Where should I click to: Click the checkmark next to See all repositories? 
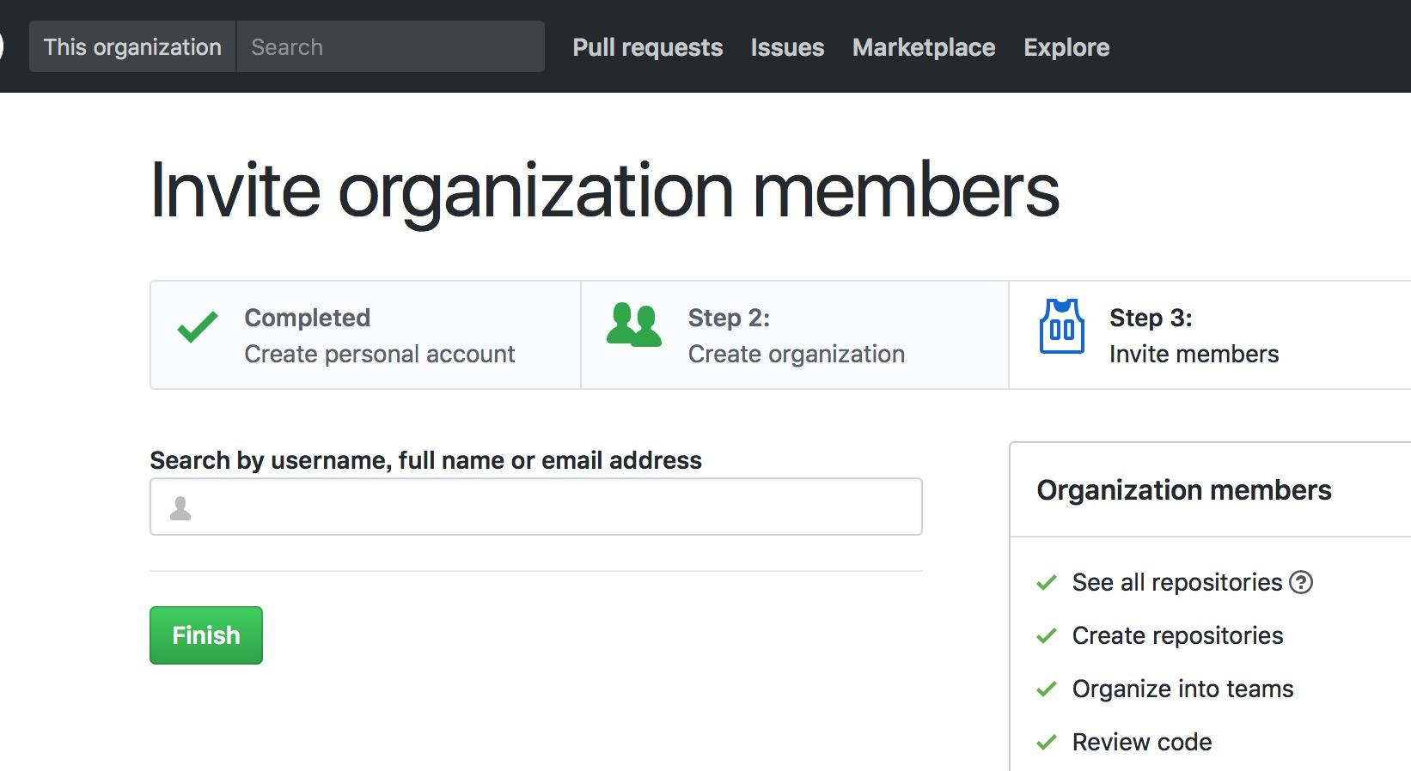point(1047,583)
